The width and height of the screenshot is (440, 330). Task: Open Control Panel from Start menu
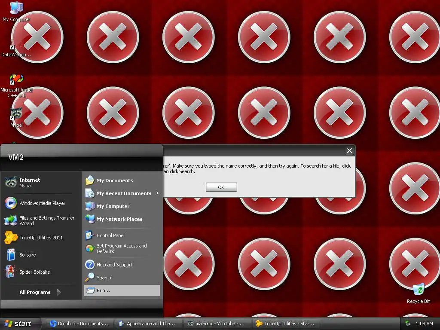tap(122, 235)
